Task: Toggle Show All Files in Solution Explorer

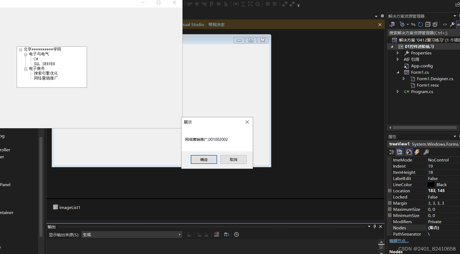Action: coord(435,24)
